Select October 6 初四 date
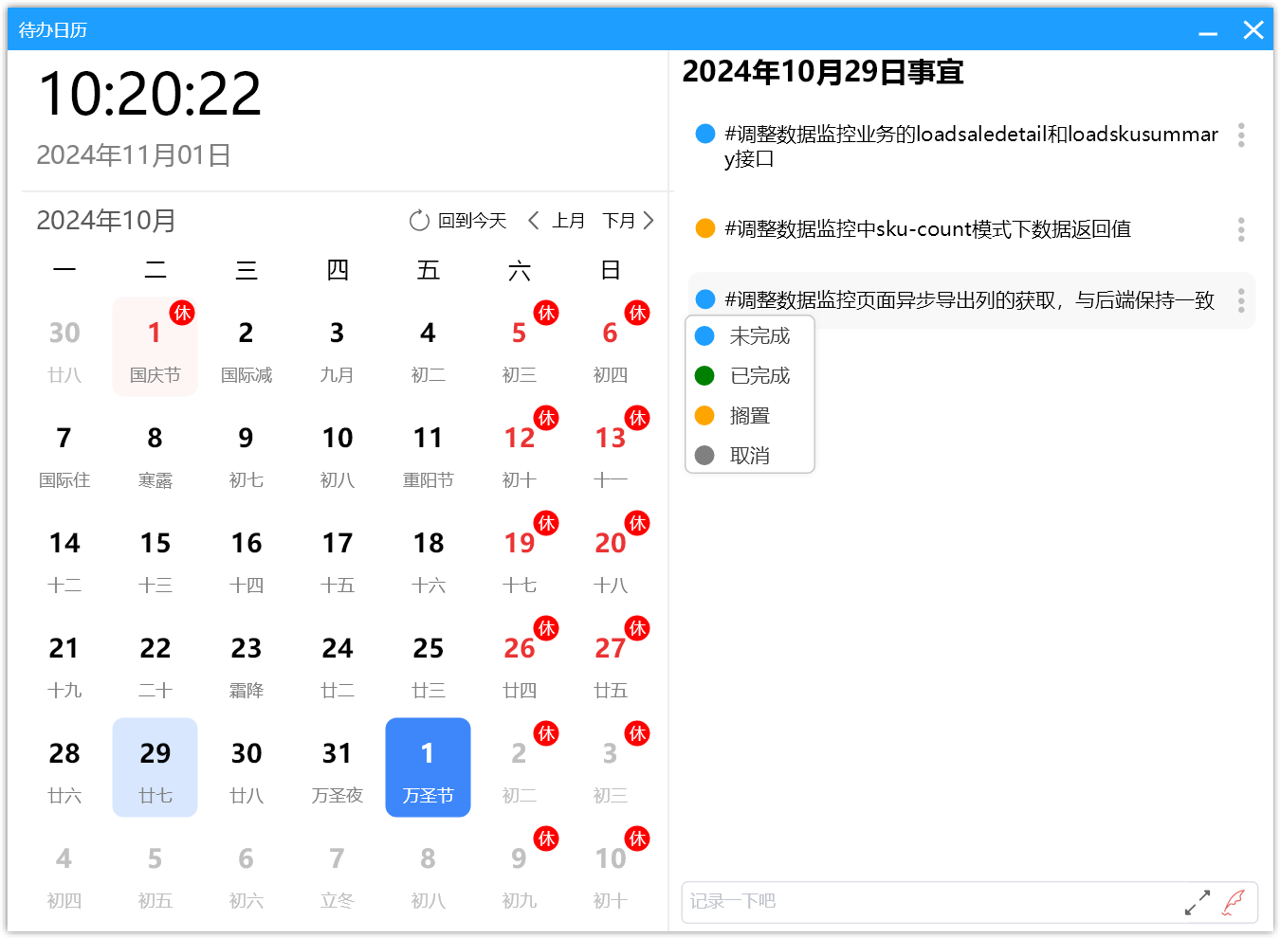This screenshot has width=1280, height=938. click(611, 347)
